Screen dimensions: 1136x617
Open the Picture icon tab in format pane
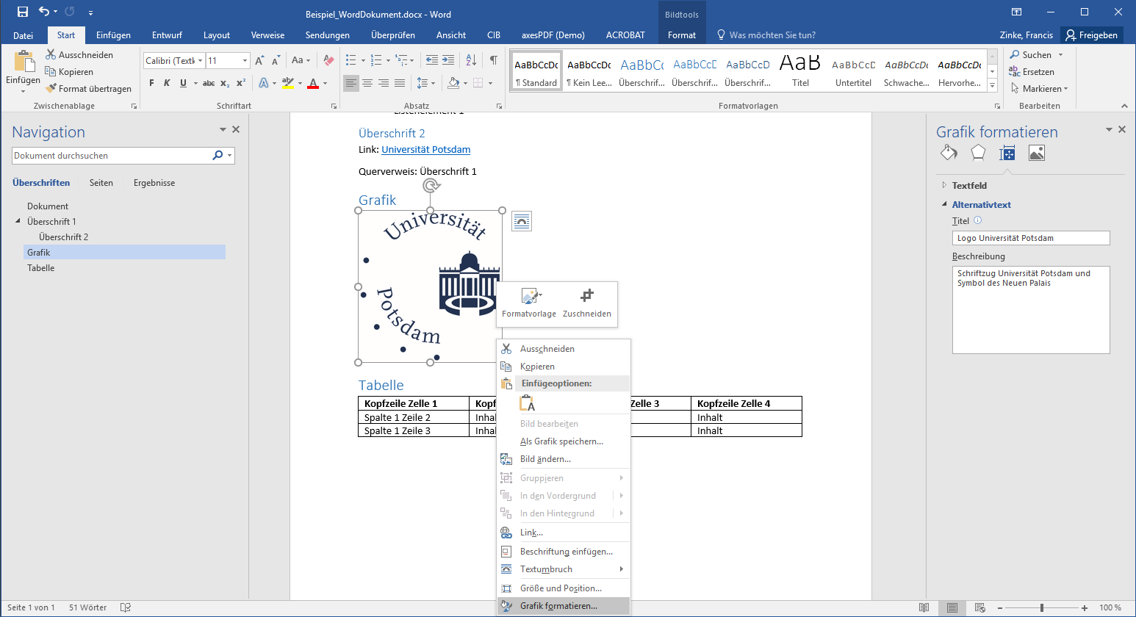[1037, 153]
